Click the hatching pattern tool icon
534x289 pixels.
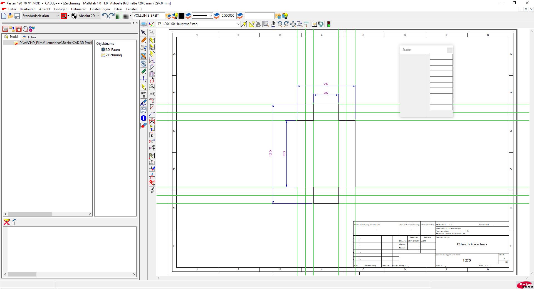pos(144,110)
